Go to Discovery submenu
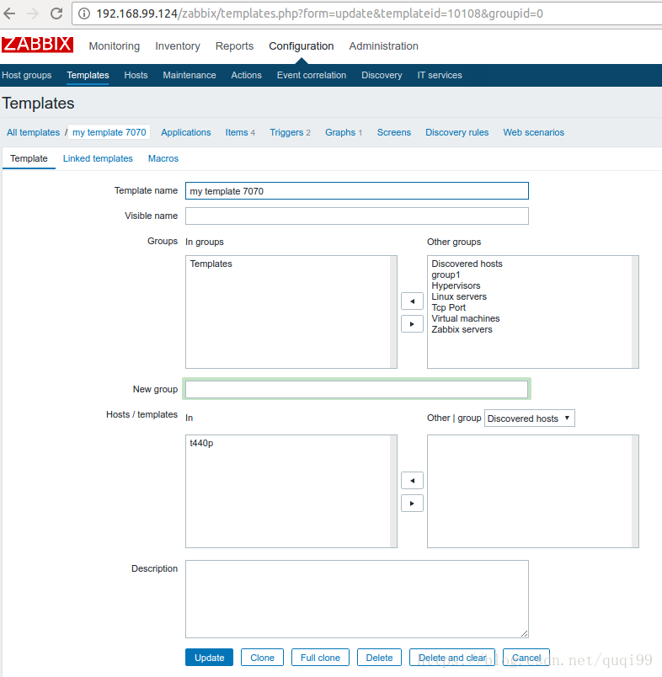Image resolution: width=662 pixels, height=677 pixels. tap(382, 75)
